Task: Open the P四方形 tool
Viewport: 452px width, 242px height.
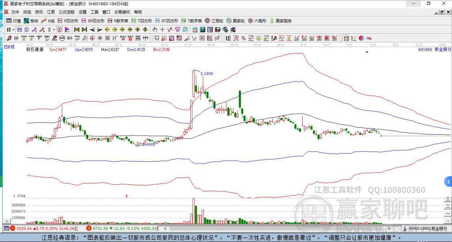Action: 68,21
